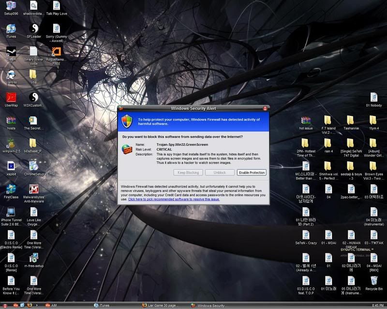387x309 pixels.
Task: Select the D.I.S.C.O [Electro Remix] file
Action: point(11,235)
